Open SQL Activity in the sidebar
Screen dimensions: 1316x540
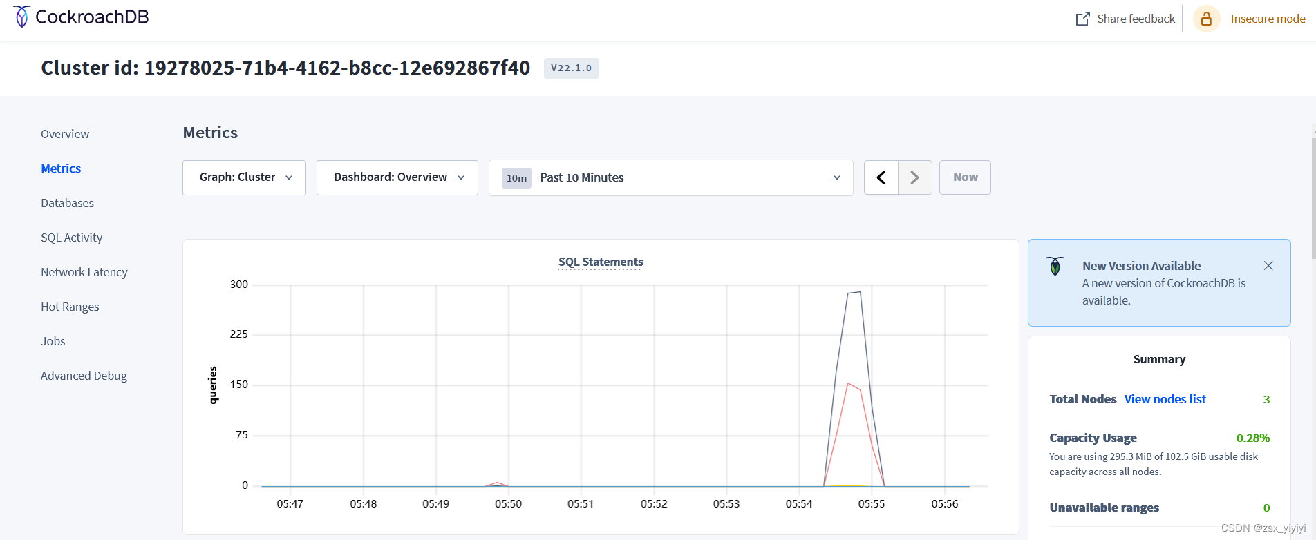[x=71, y=238]
